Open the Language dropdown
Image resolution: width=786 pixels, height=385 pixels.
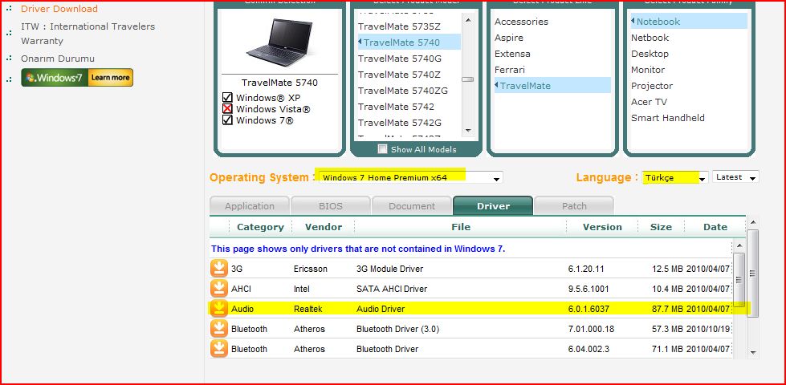point(703,178)
